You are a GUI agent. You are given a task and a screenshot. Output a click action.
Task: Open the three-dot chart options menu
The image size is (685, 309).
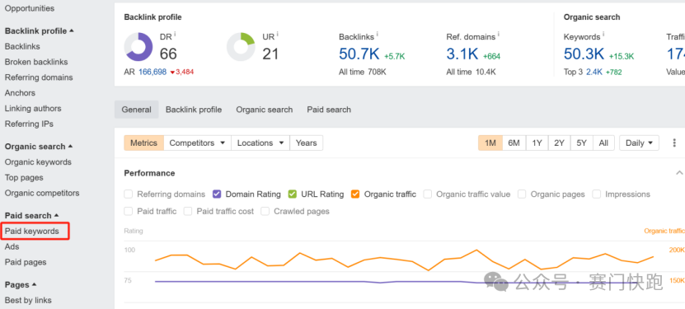674,143
